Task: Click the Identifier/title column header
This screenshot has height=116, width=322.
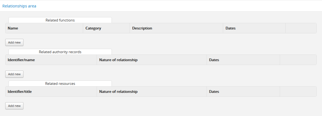Action: (20, 91)
